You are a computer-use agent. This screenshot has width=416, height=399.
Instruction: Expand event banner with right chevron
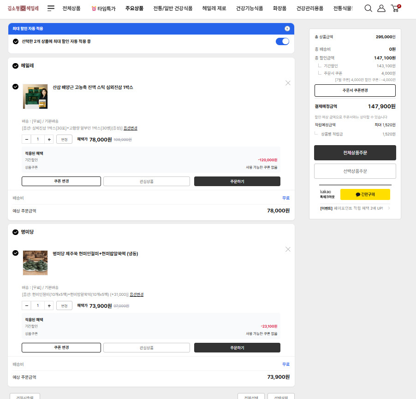389,208
